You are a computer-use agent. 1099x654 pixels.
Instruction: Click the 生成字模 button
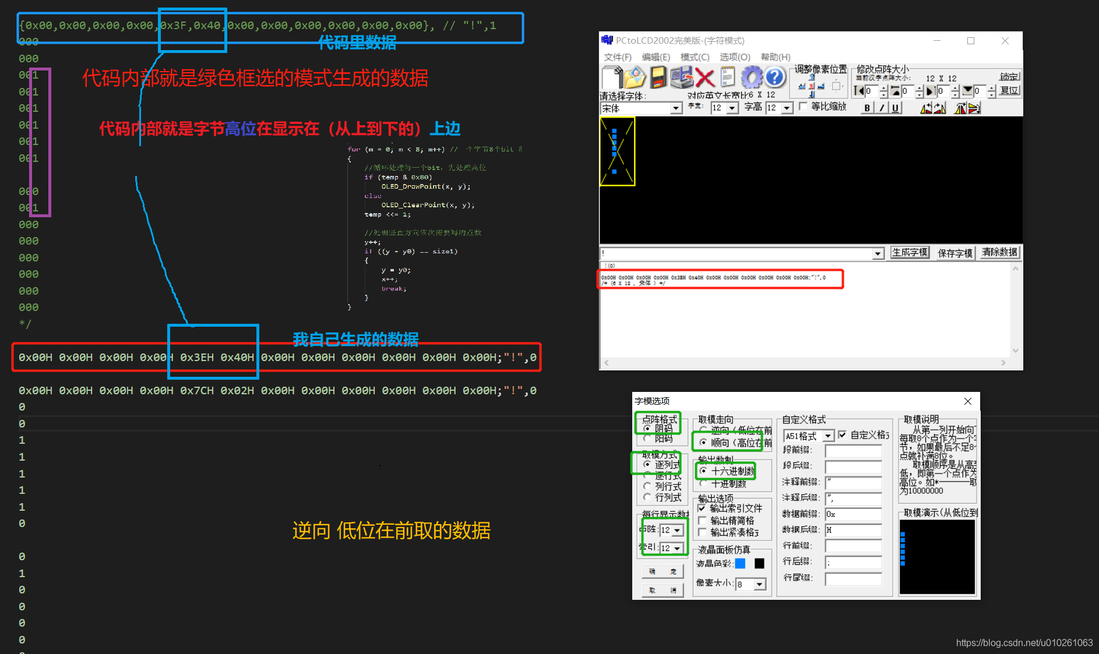point(910,252)
